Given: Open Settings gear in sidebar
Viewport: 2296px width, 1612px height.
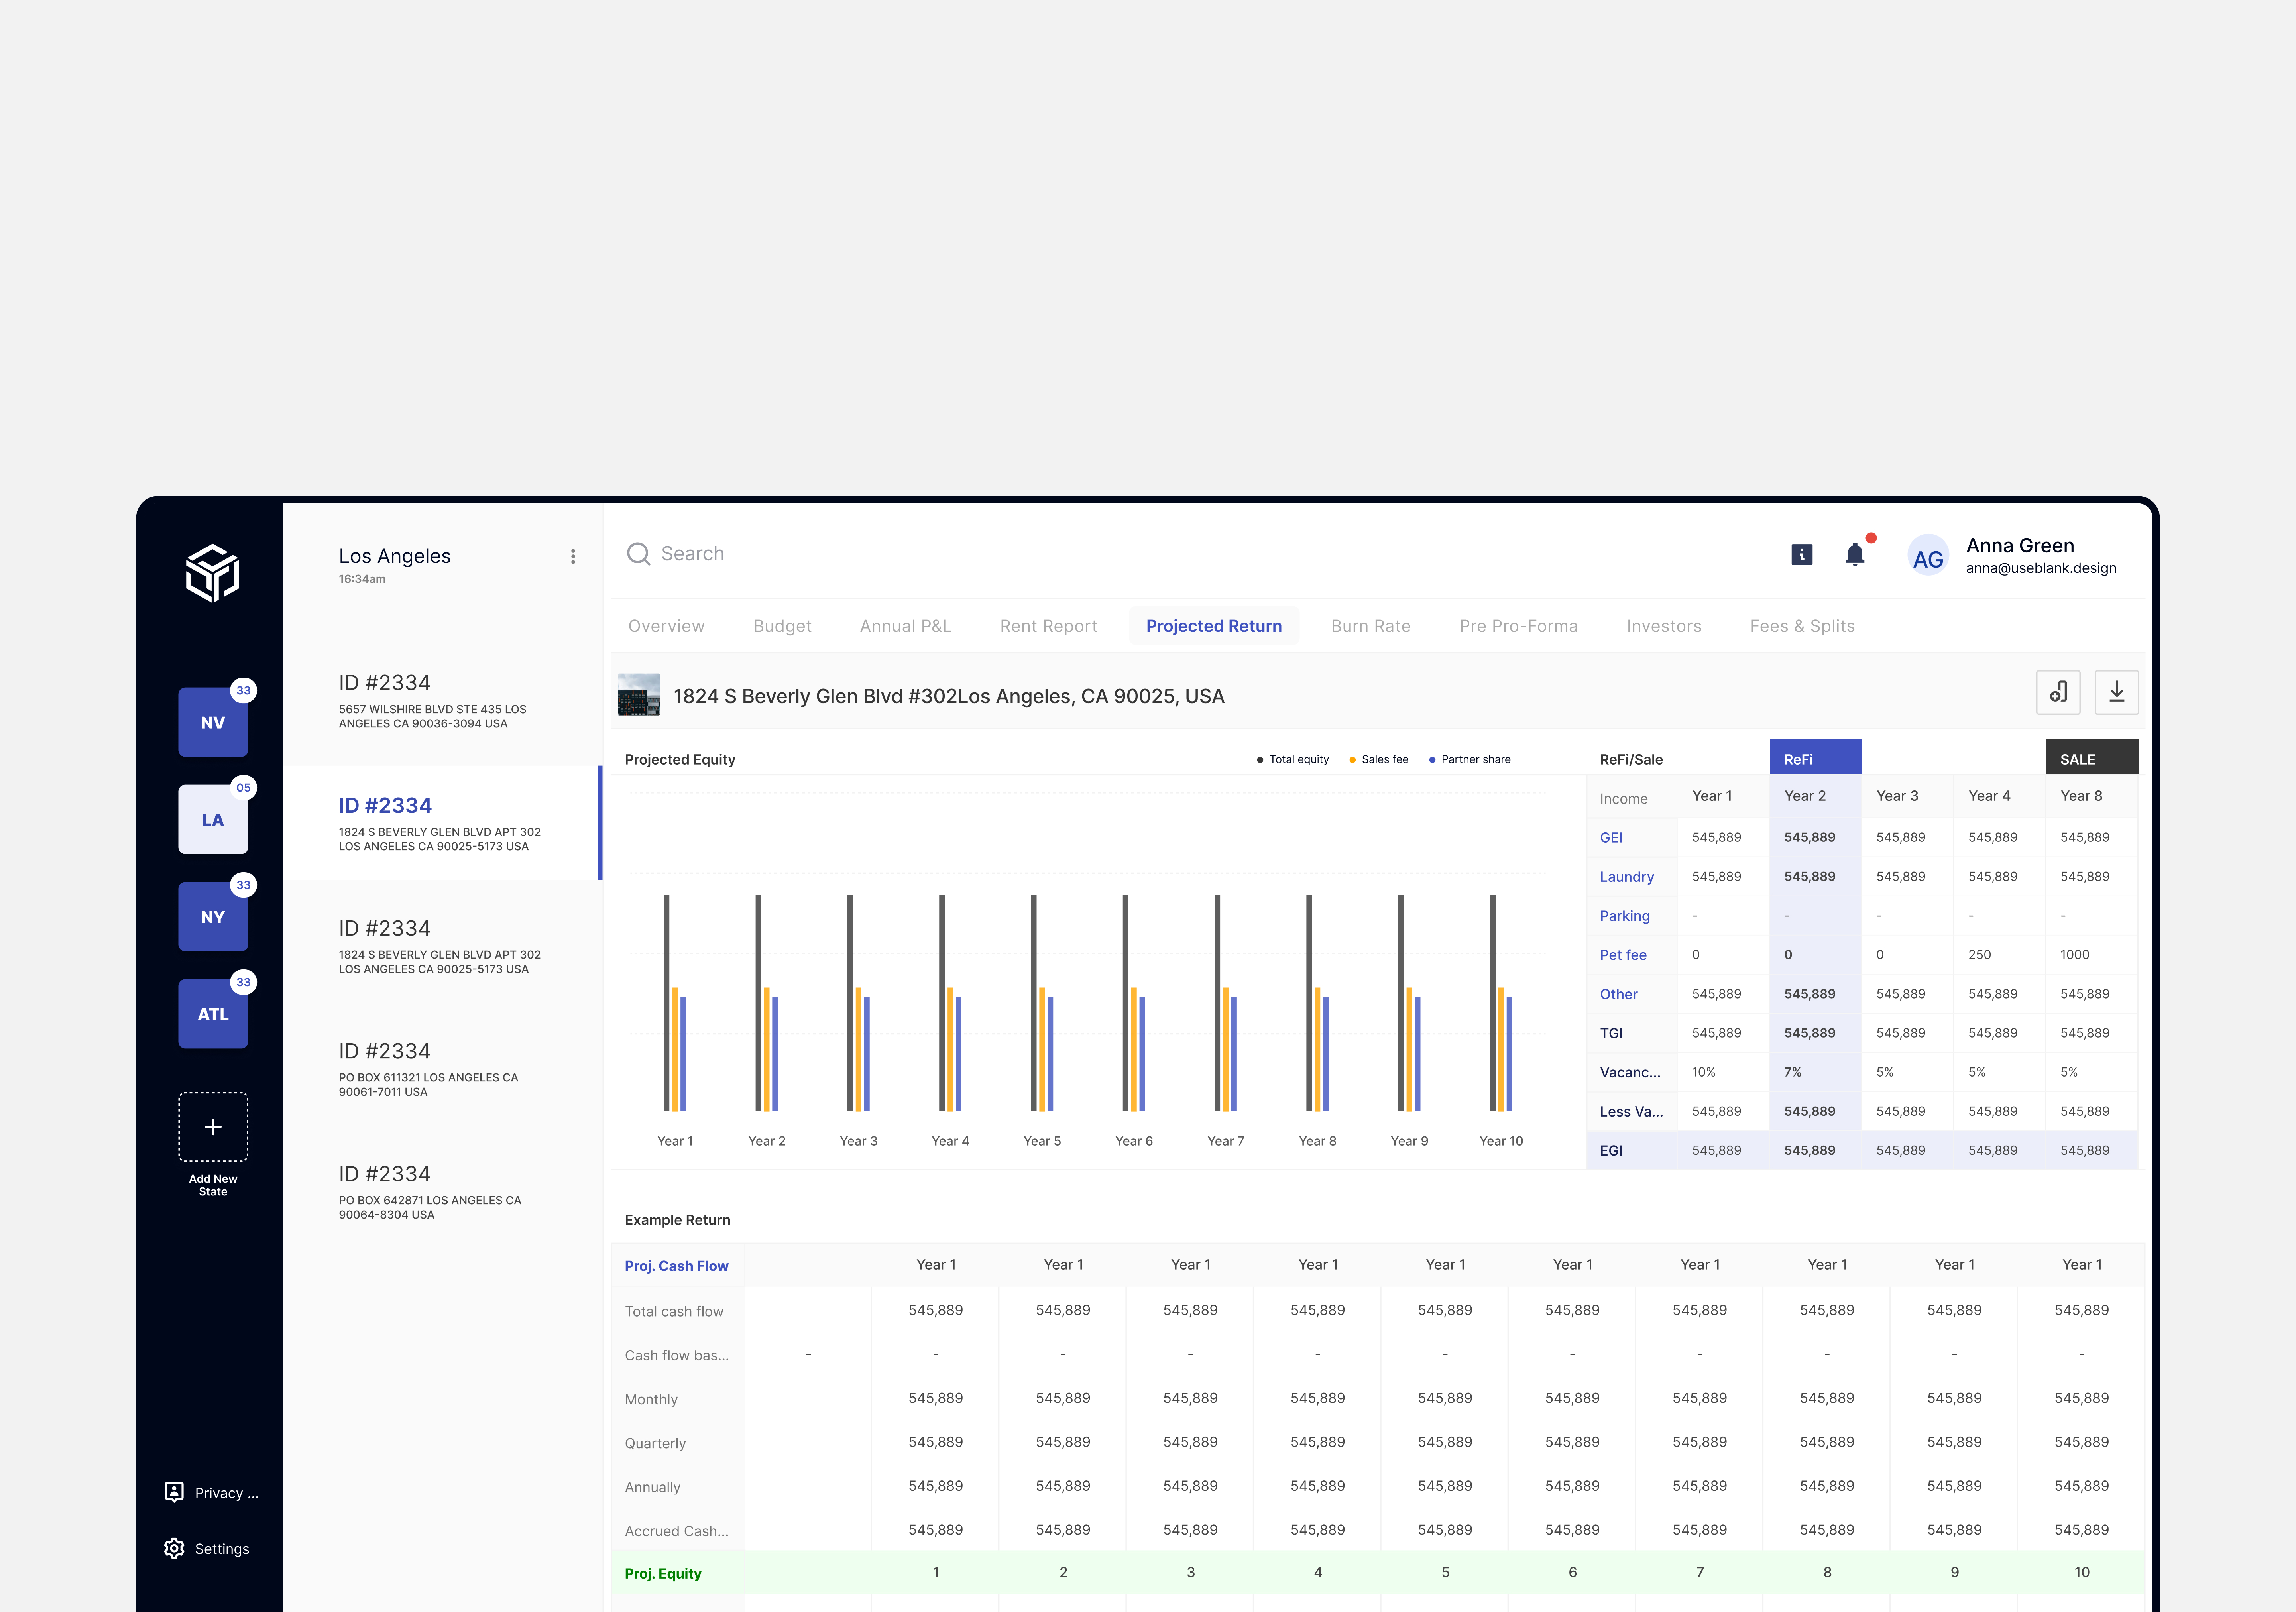Looking at the screenshot, I should 174,1548.
